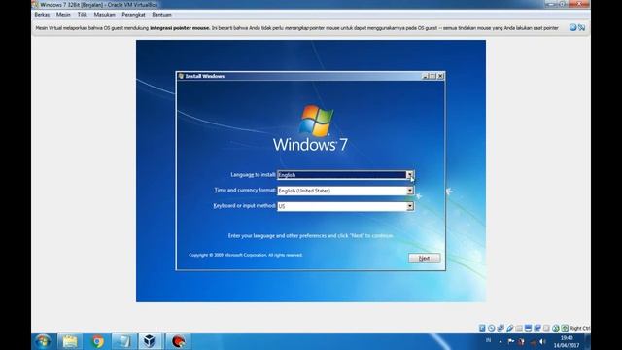Open the Bantuan menu
Viewport: 622px width, 350px height.
click(x=162, y=15)
